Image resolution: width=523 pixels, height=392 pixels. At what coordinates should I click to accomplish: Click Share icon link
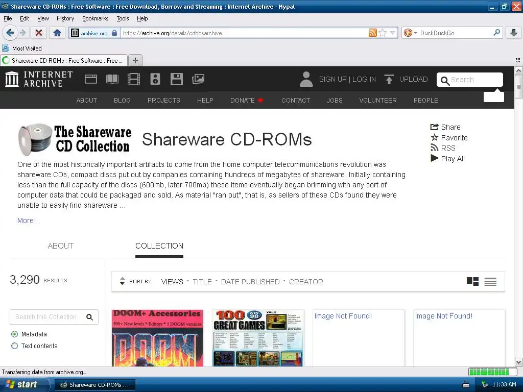445,127
